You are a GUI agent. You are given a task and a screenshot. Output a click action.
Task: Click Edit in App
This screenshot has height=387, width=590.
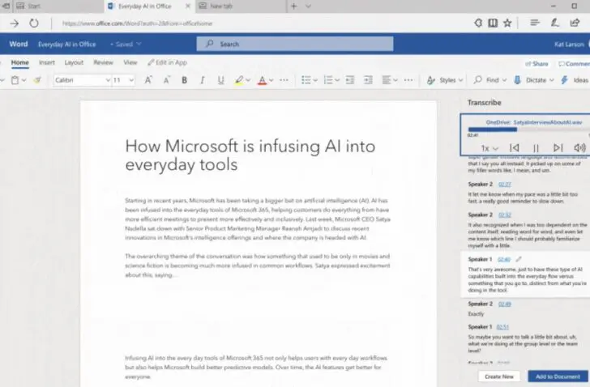167,63
